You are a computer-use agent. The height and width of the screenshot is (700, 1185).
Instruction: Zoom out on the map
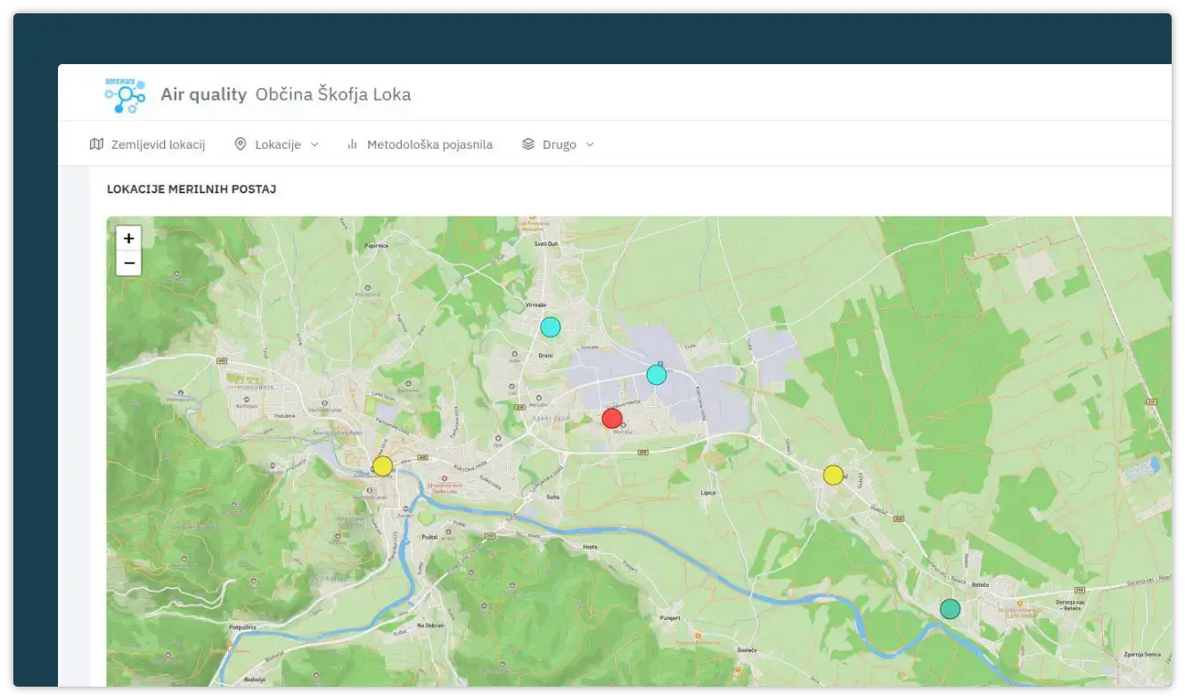click(x=129, y=264)
